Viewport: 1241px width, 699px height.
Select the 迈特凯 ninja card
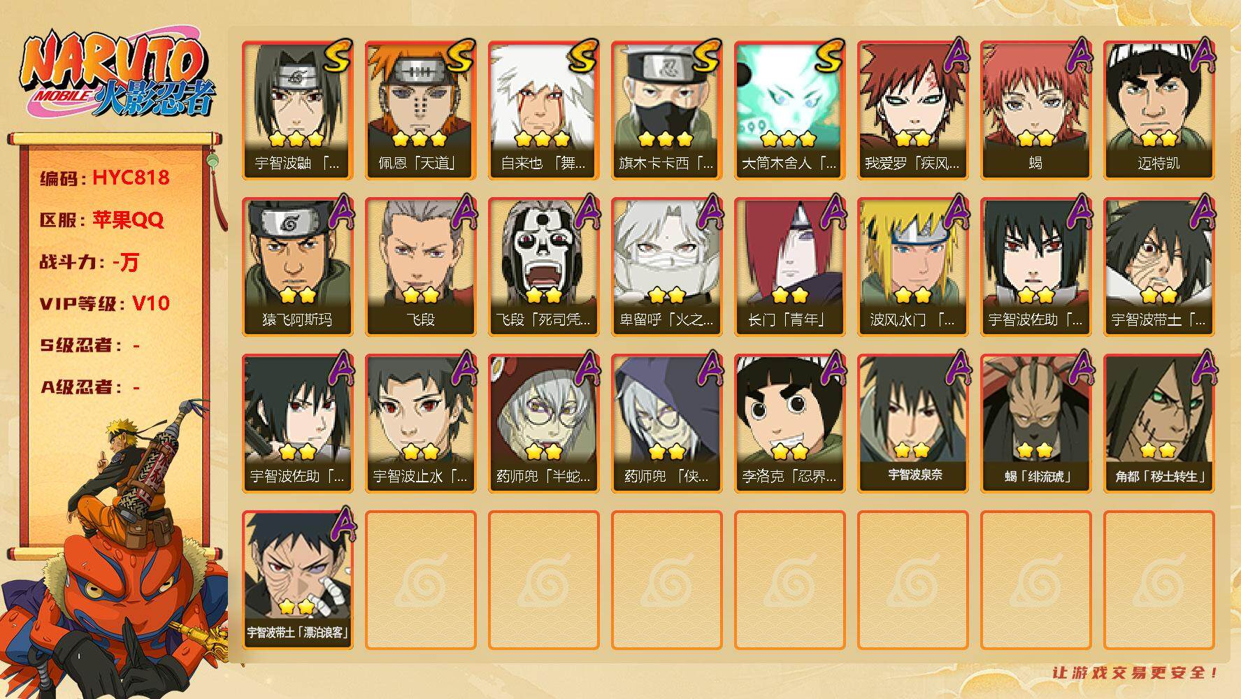(1158, 110)
